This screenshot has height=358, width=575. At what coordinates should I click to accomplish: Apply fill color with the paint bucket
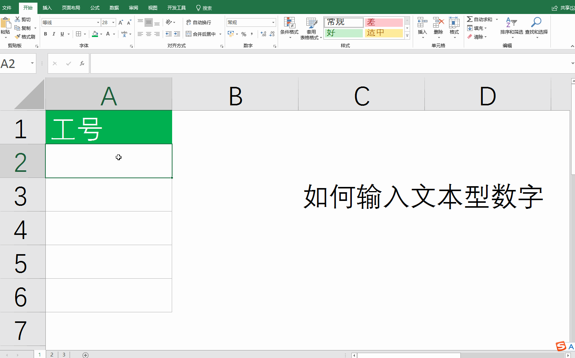[95, 34]
